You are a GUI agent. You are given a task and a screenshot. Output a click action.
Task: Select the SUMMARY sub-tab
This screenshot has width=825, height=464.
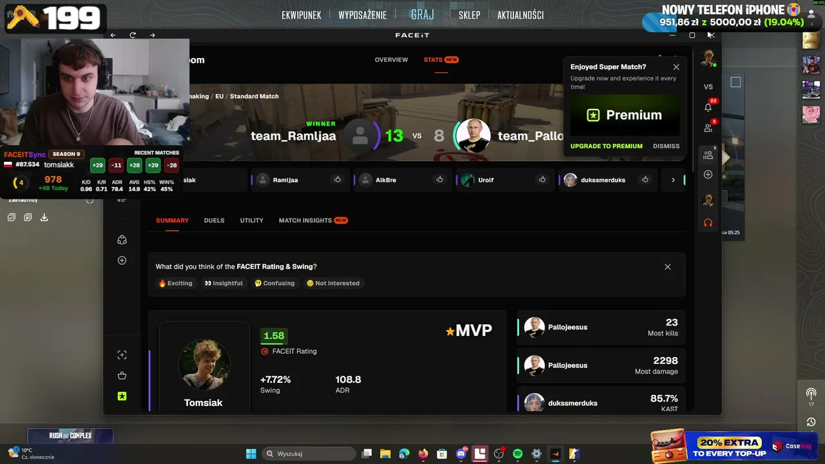click(172, 220)
